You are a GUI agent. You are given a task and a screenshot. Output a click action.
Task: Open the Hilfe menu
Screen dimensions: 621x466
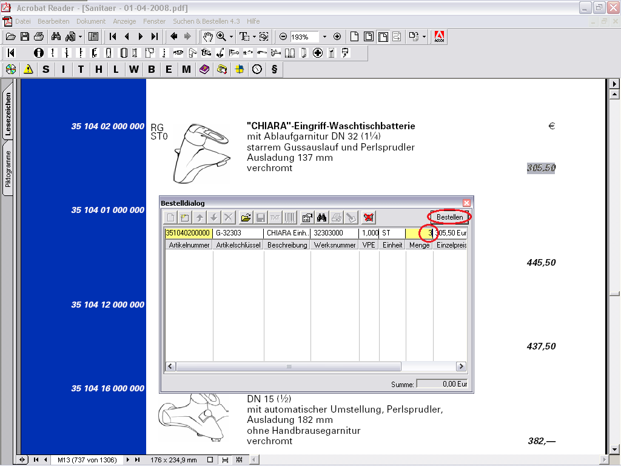pyautogui.click(x=253, y=21)
